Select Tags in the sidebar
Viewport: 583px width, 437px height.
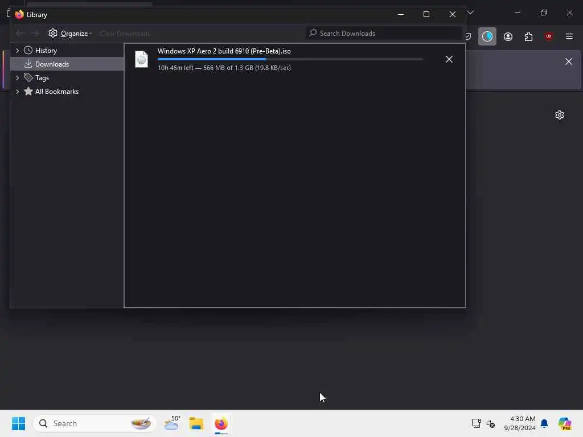coord(42,78)
